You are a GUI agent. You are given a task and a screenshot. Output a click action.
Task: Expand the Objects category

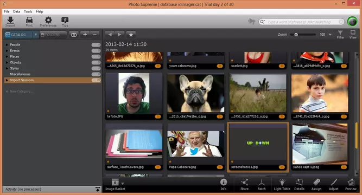coord(7,62)
